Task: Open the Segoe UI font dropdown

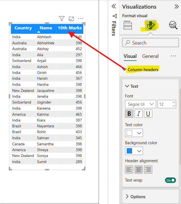Action: tap(140, 104)
